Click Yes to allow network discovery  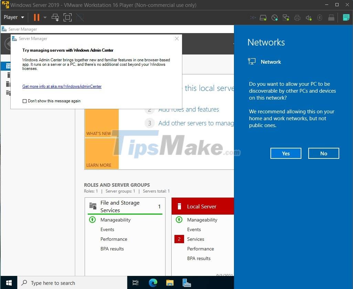coord(286,153)
